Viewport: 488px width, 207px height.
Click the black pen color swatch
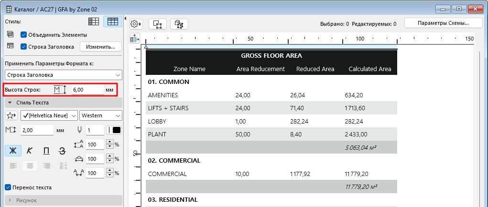116,130
